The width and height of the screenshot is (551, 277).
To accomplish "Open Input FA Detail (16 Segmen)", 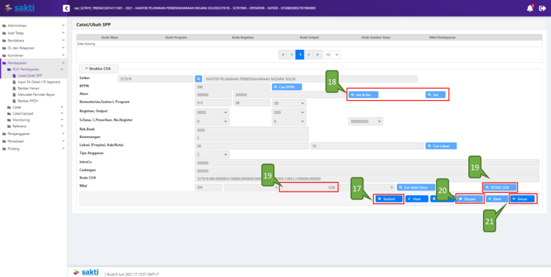I will (x=38, y=82).
